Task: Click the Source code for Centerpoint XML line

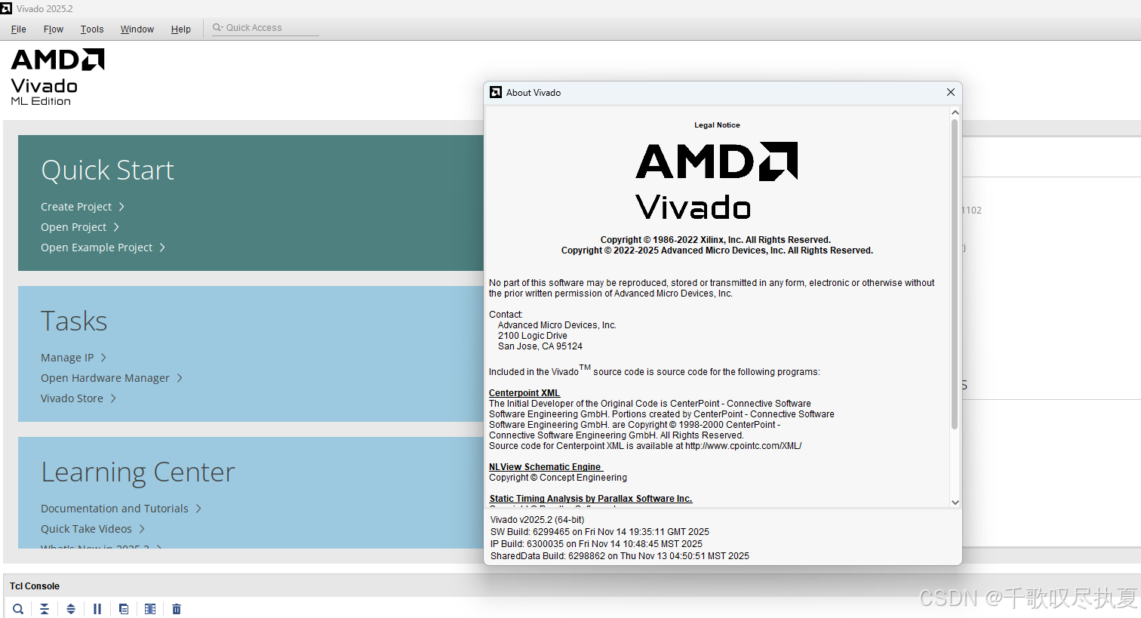Action: click(645, 446)
